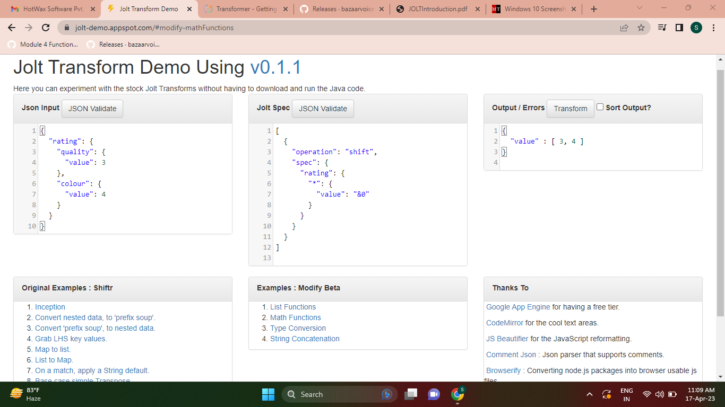Open Convert 'prefix soup', to nested data link
The height and width of the screenshot is (407, 725).
click(x=95, y=328)
